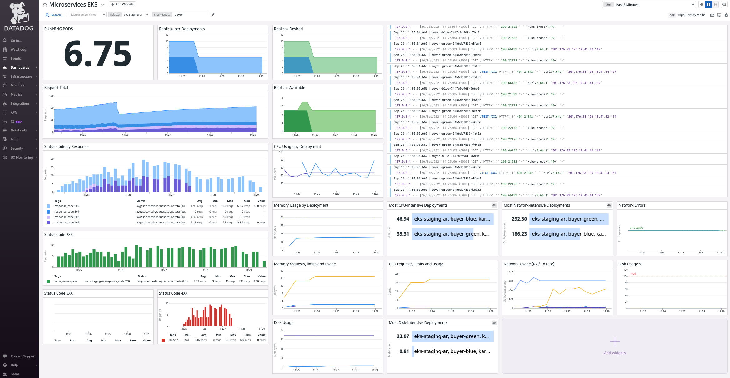The width and height of the screenshot is (730, 378).
Task: Click eks-staging-ar, buyer-blue CPU-intensive entry
Action: click(452, 219)
